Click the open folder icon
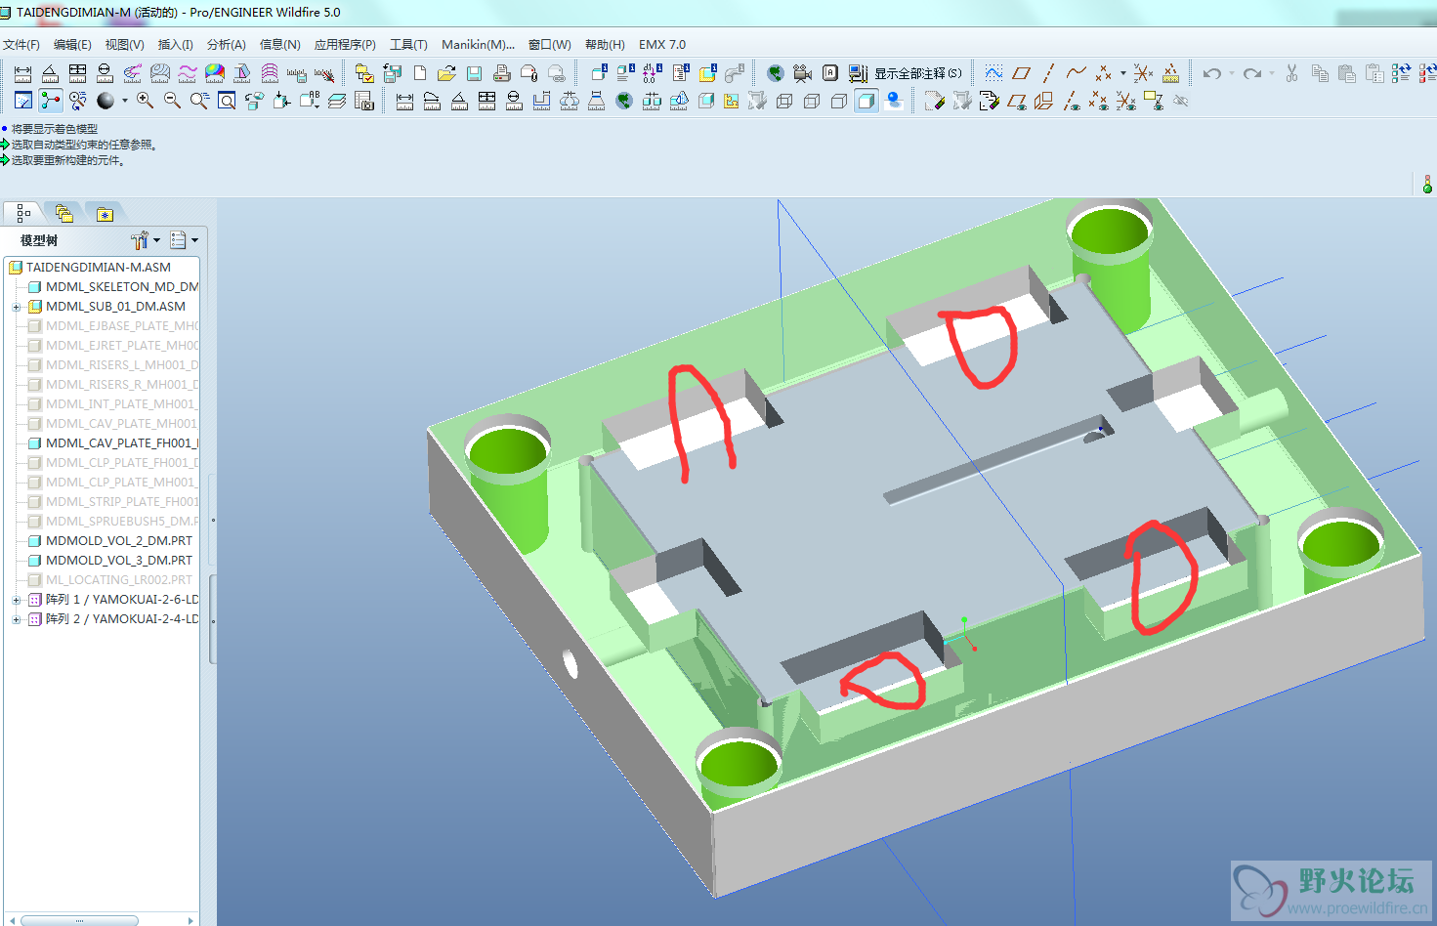Image resolution: width=1437 pixels, height=926 pixels. click(x=446, y=73)
